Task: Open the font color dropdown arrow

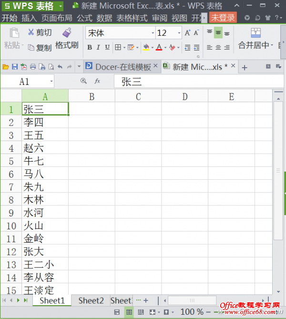Action: [165, 48]
